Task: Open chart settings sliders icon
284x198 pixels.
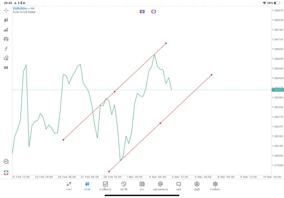Action: point(6,39)
